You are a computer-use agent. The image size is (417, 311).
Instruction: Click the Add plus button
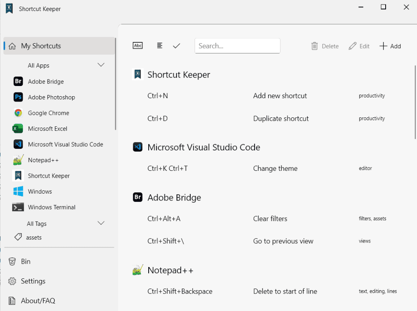pos(390,46)
